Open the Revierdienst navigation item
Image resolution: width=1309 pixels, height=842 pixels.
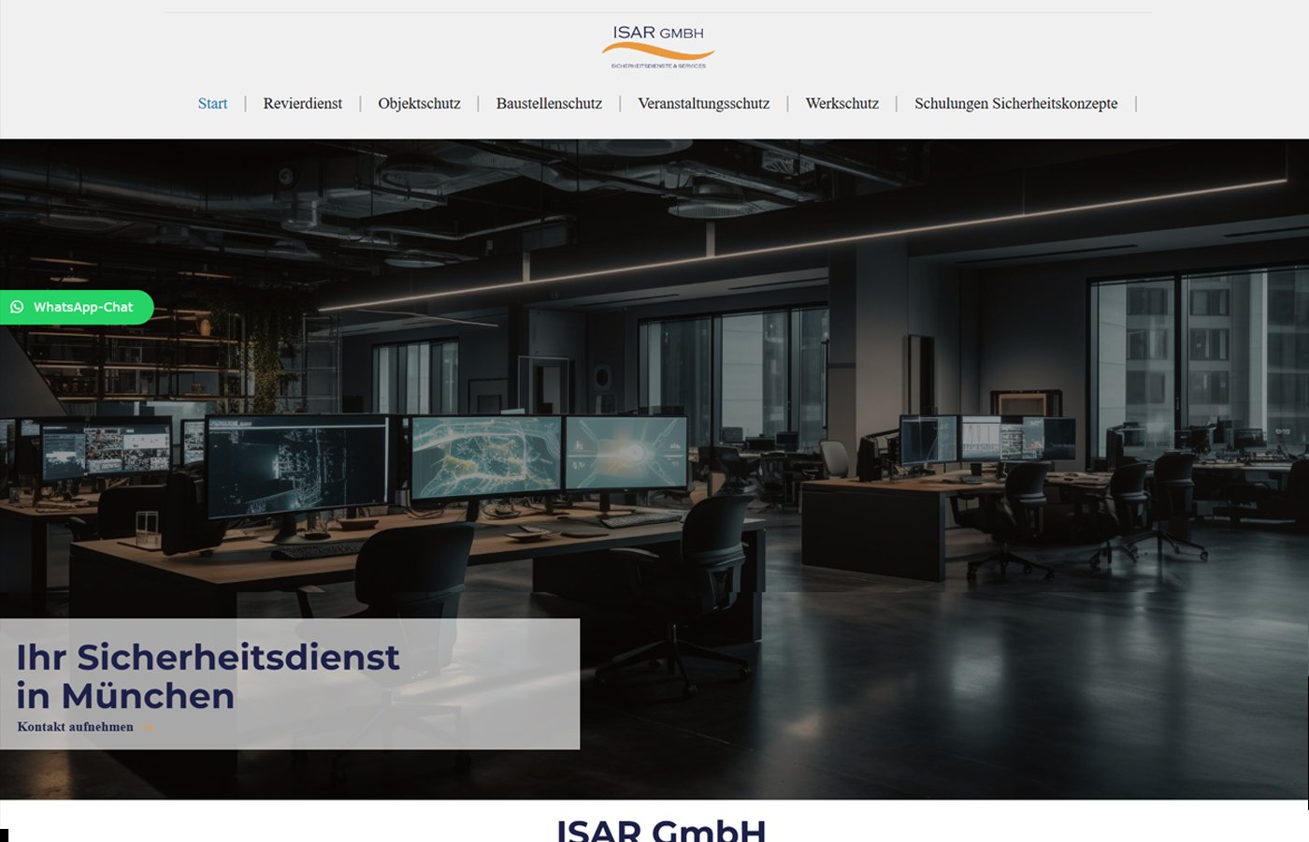pyautogui.click(x=303, y=103)
